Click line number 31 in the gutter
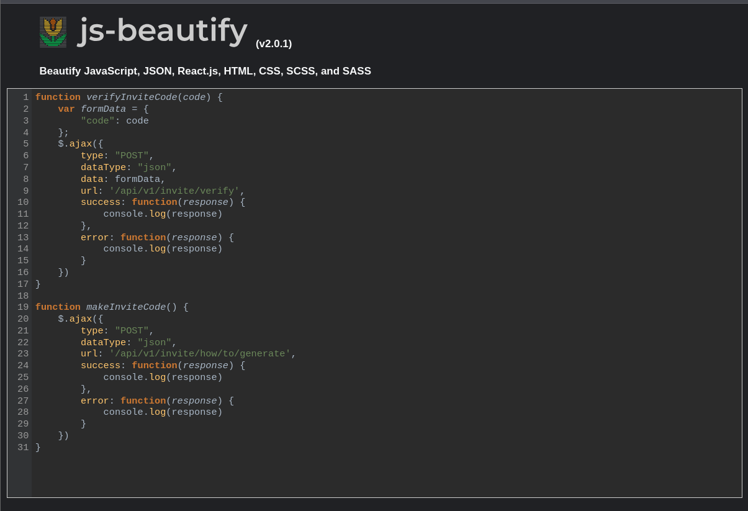This screenshot has width=748, height=511. pos(23,448)
